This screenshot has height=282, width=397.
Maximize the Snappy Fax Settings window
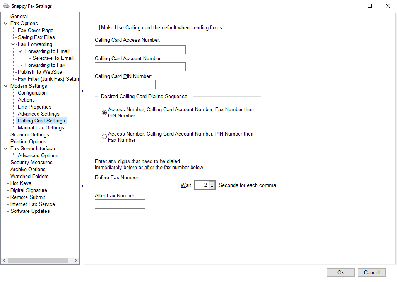pyautogui.click(x=370, y=6)
